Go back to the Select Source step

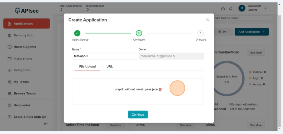point(77,33)
